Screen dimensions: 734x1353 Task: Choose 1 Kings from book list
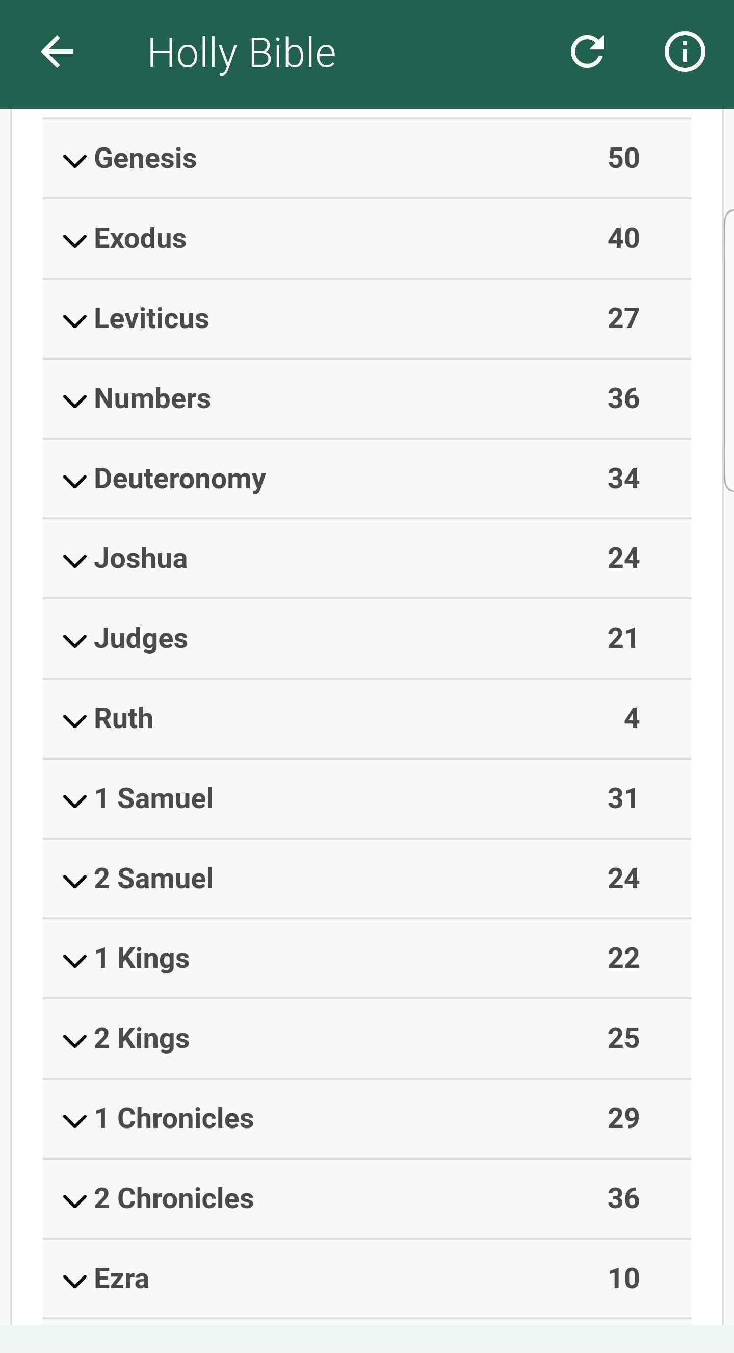tap(366, 959)
